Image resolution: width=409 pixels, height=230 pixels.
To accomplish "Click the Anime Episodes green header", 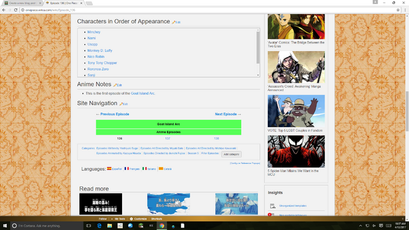I will [x=169, y=132].
